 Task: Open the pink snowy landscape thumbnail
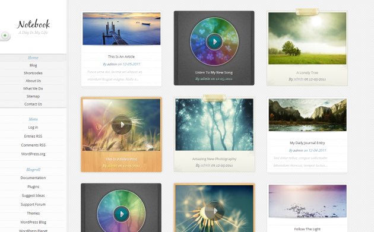click(x=308, y=201)
